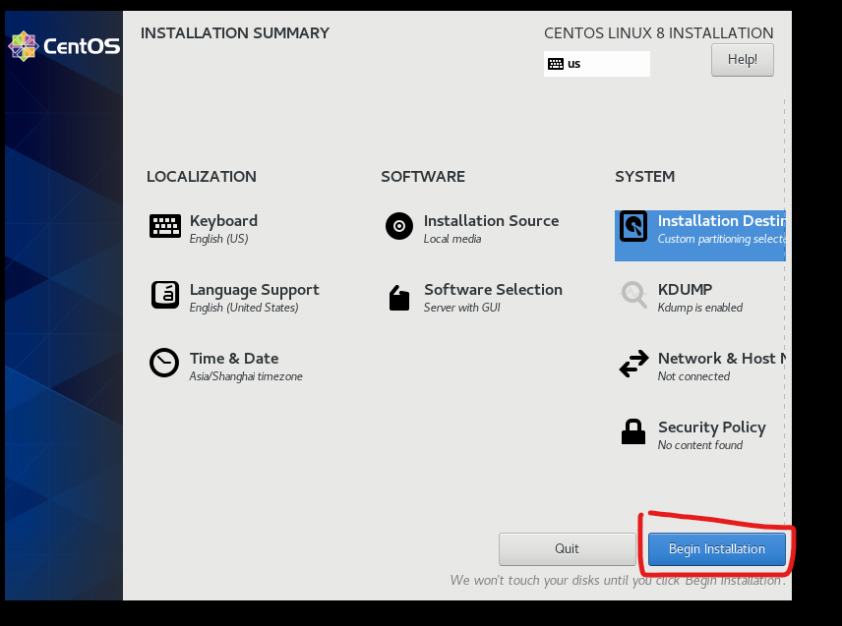Open the Keyboard settings title
Image resolution: width=842 pixels, height=626 pixels.
pyautogui.click(x=223, y=220)
